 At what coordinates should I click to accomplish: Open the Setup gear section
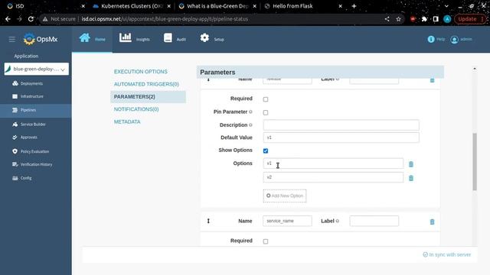point(212,39)
